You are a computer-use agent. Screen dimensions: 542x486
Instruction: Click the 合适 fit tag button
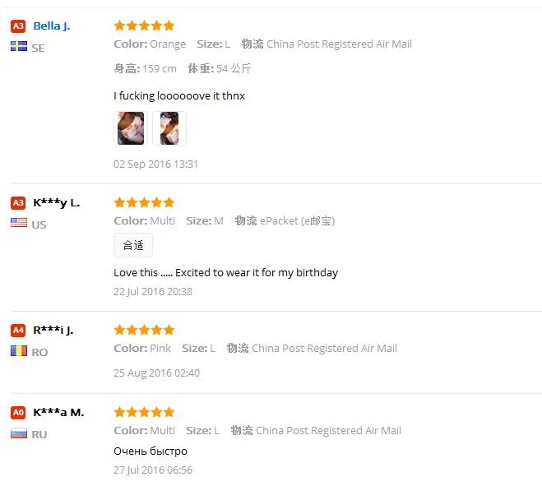point(132,245)
